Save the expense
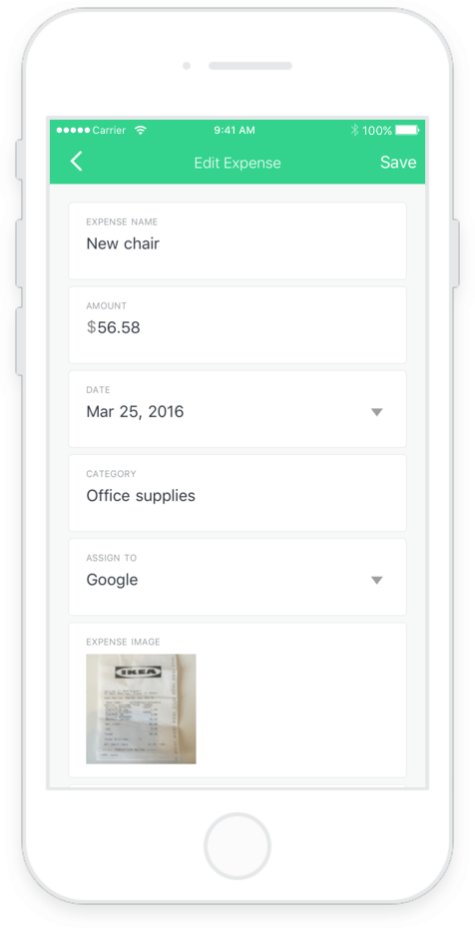 398,163
